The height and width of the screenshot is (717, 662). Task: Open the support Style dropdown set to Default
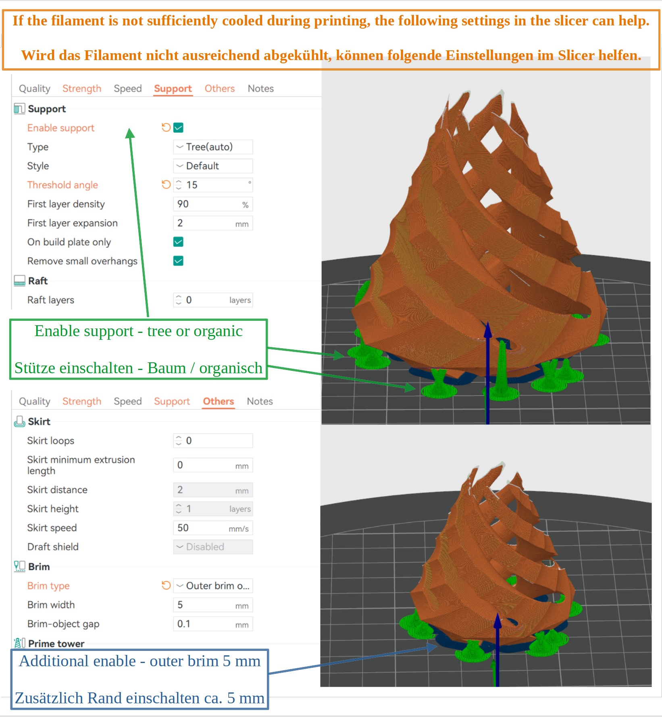[213, 166]
